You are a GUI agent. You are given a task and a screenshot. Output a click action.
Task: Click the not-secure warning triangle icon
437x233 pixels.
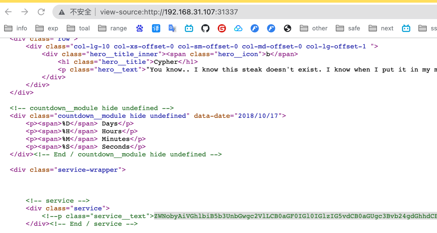pyautogui.click(x=62, y=12)
